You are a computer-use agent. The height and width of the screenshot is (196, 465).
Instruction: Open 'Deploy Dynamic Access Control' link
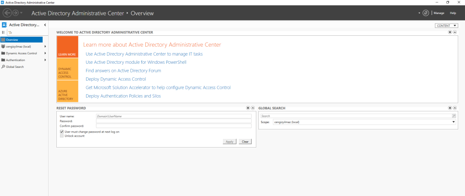[x=116, y=79]
